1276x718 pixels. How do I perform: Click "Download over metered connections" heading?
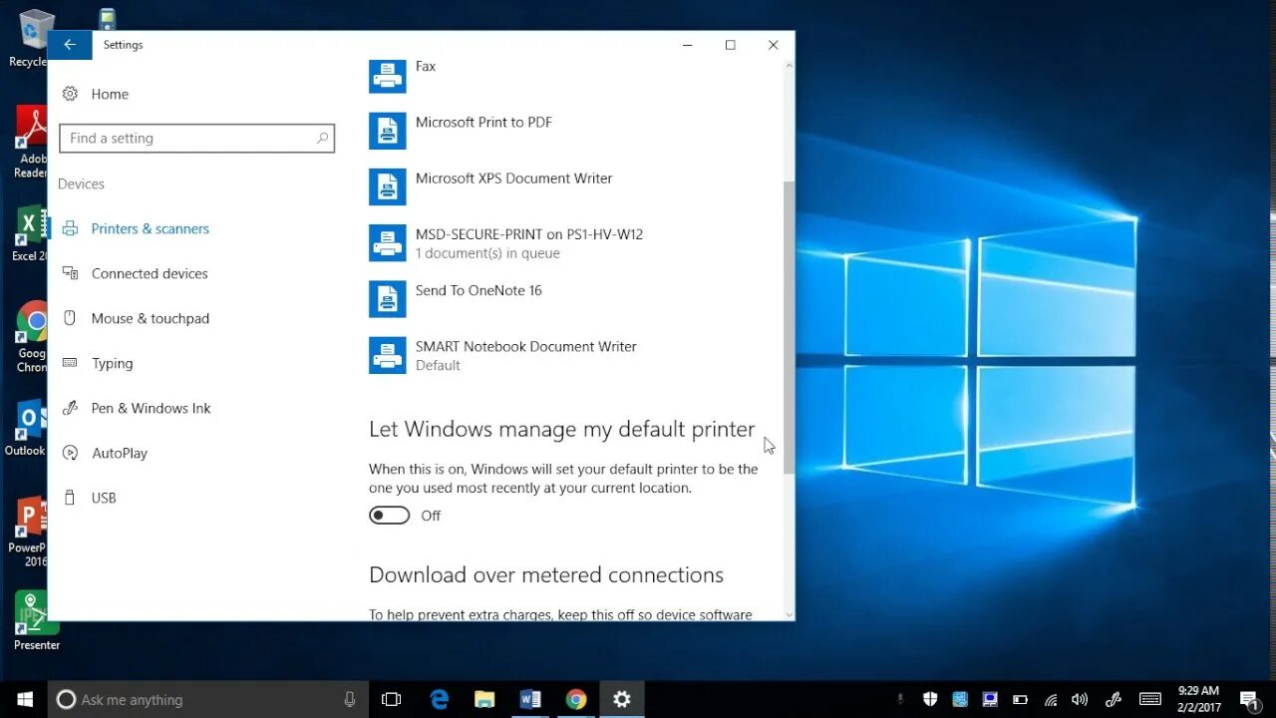click(546, 575)
